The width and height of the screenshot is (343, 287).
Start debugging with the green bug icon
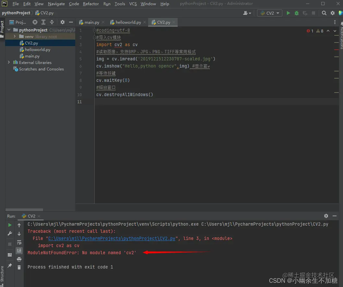point(297,13)
